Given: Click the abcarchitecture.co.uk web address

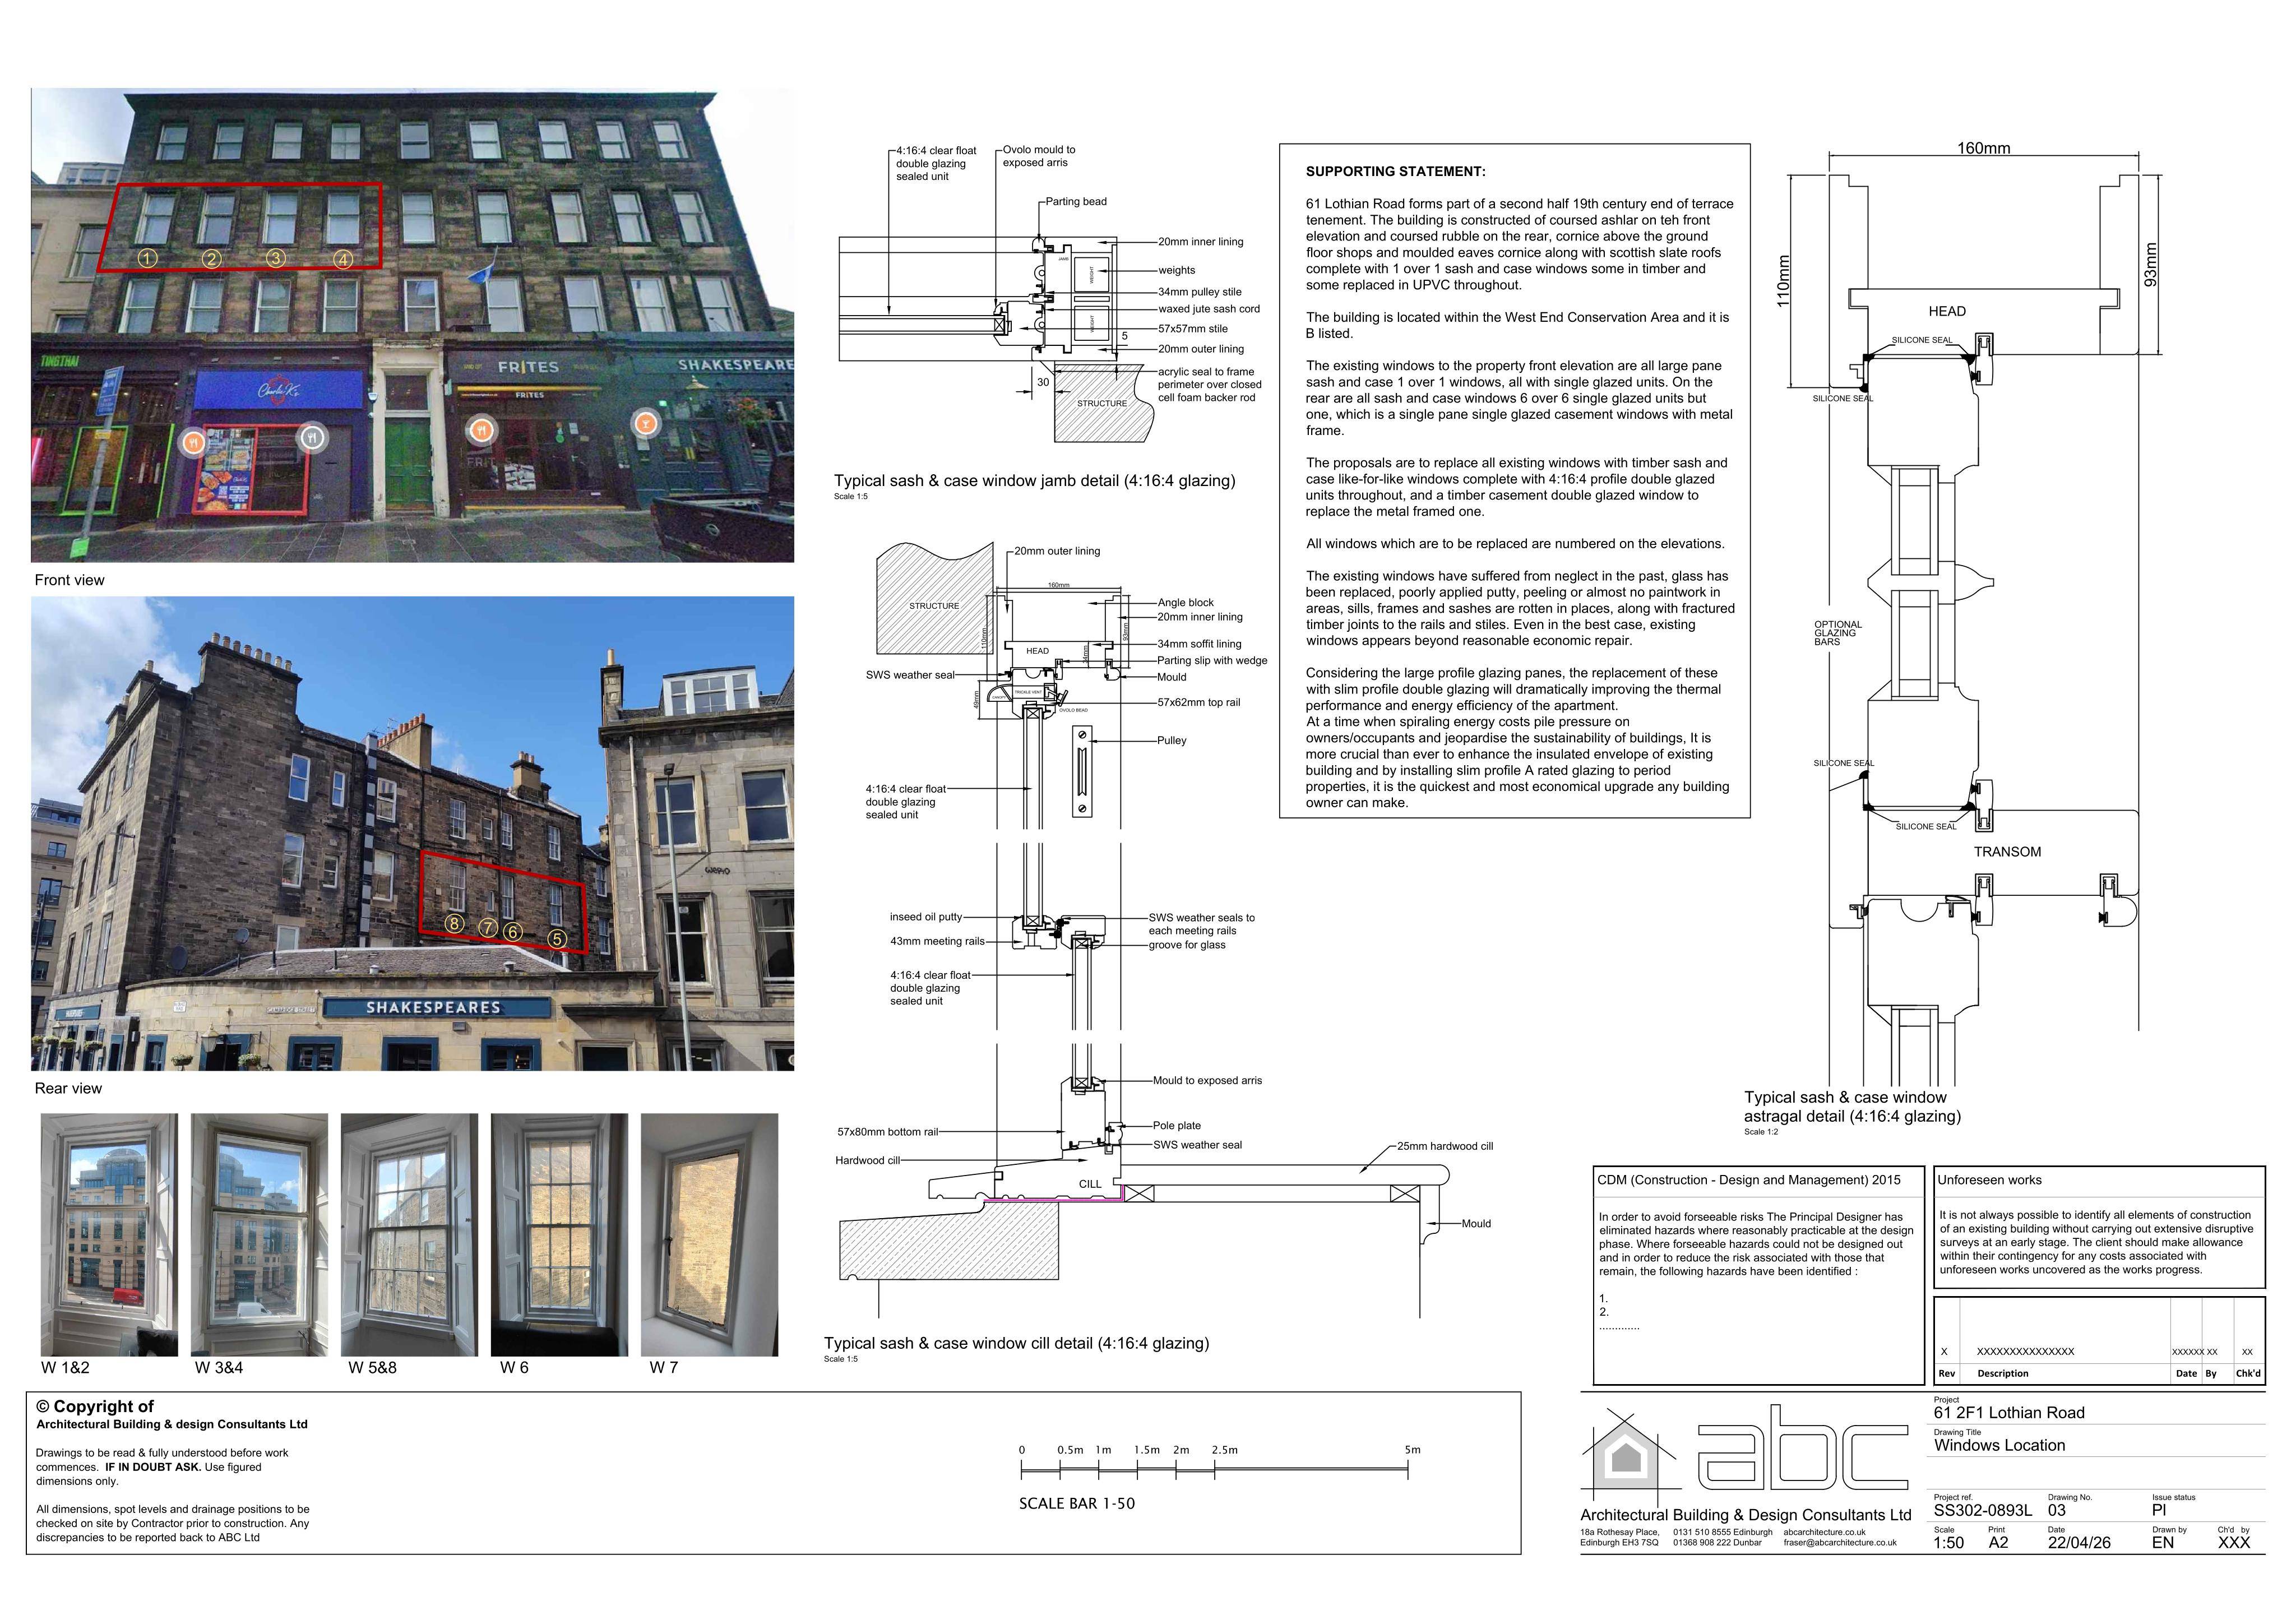Looking at the screenshot, I should (x=1824, y=1532).
